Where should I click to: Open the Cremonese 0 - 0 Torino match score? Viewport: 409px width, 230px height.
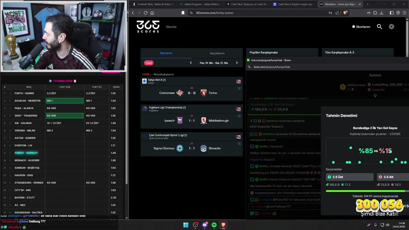192,93
